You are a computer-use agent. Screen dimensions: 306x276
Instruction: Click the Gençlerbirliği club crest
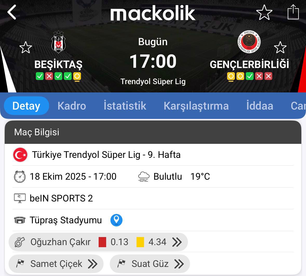coord(249,42)
